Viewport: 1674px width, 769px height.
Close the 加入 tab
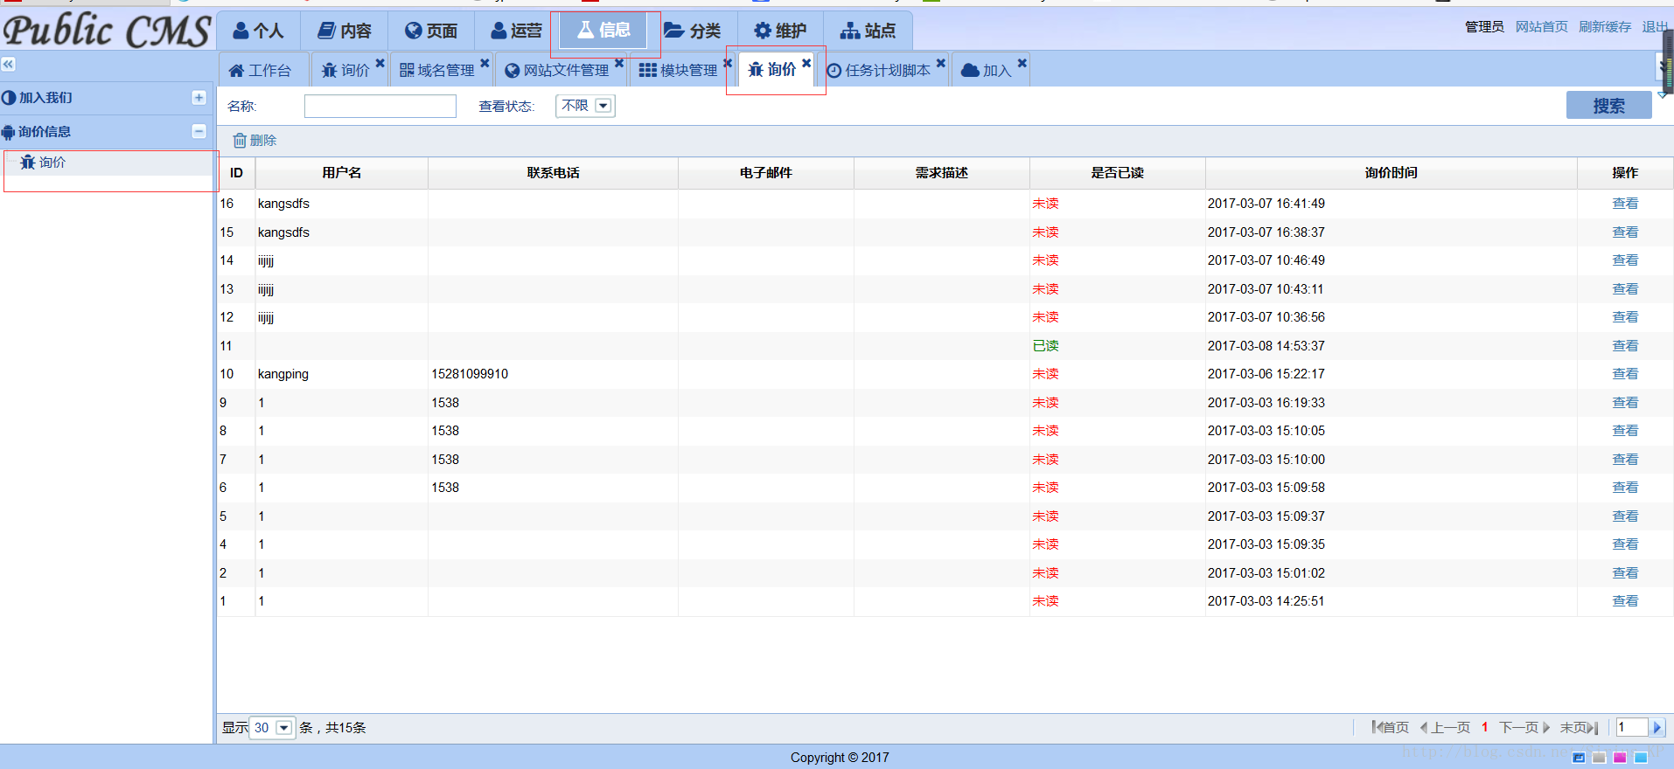point(1022,63)
